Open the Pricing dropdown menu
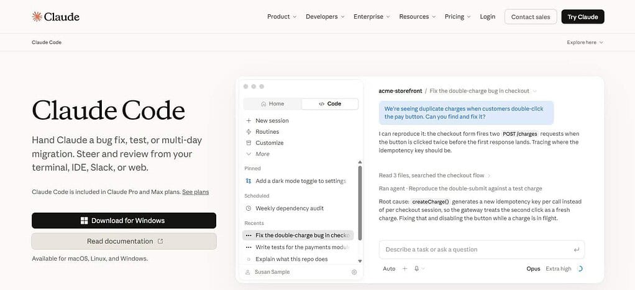This screenshot has height=290, width=635. coord(458,17)
